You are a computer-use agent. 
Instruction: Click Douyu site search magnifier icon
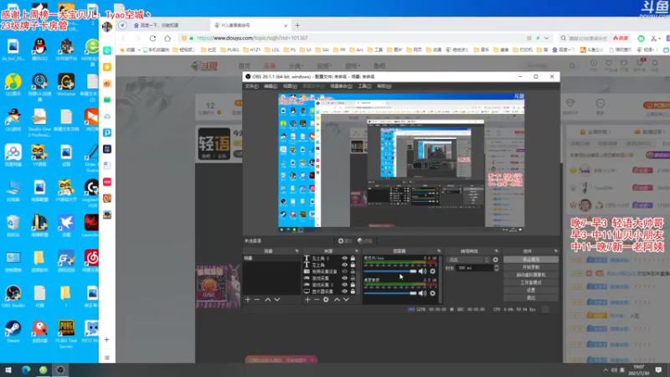[x=572, y=66]
